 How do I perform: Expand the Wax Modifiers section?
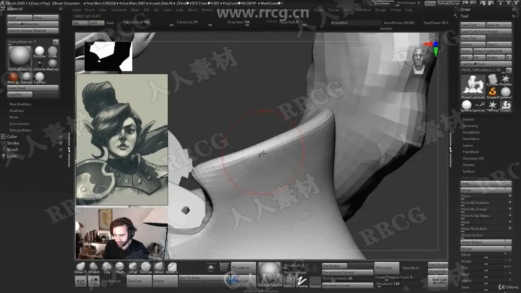coord(20,104)
